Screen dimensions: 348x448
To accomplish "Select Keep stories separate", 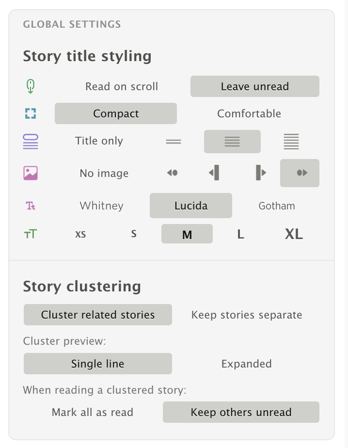I will (x=246, y=315).
